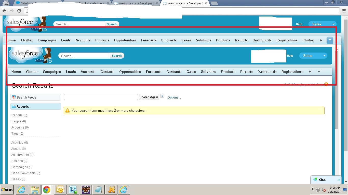Open Lync from the taskbar
This screenshot has height=195, width=348.
73,189
